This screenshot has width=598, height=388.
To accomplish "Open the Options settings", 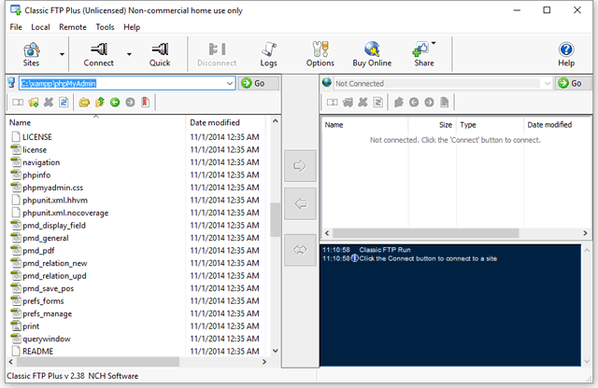I will click(x=320, y=54).
